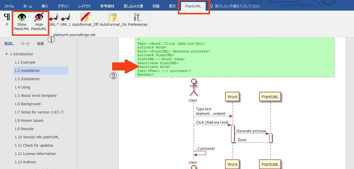Jump to heading 1.8 Known issues
Image resolution: width=354 pixels, height=169 pixels.
(29, 121)
